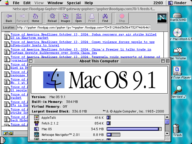Click the 'Virtual Memory: Off' text
The width and height of the screenshot is (192, 144).
49,106
